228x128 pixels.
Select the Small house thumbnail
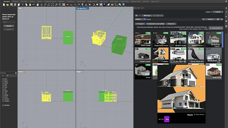pos(214,71)
